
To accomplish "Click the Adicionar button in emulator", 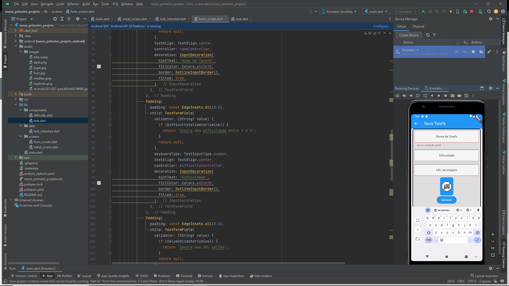I will [446, 199].
